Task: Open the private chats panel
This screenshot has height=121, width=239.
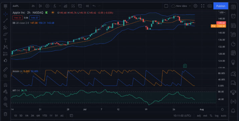Action: (233, 83)
